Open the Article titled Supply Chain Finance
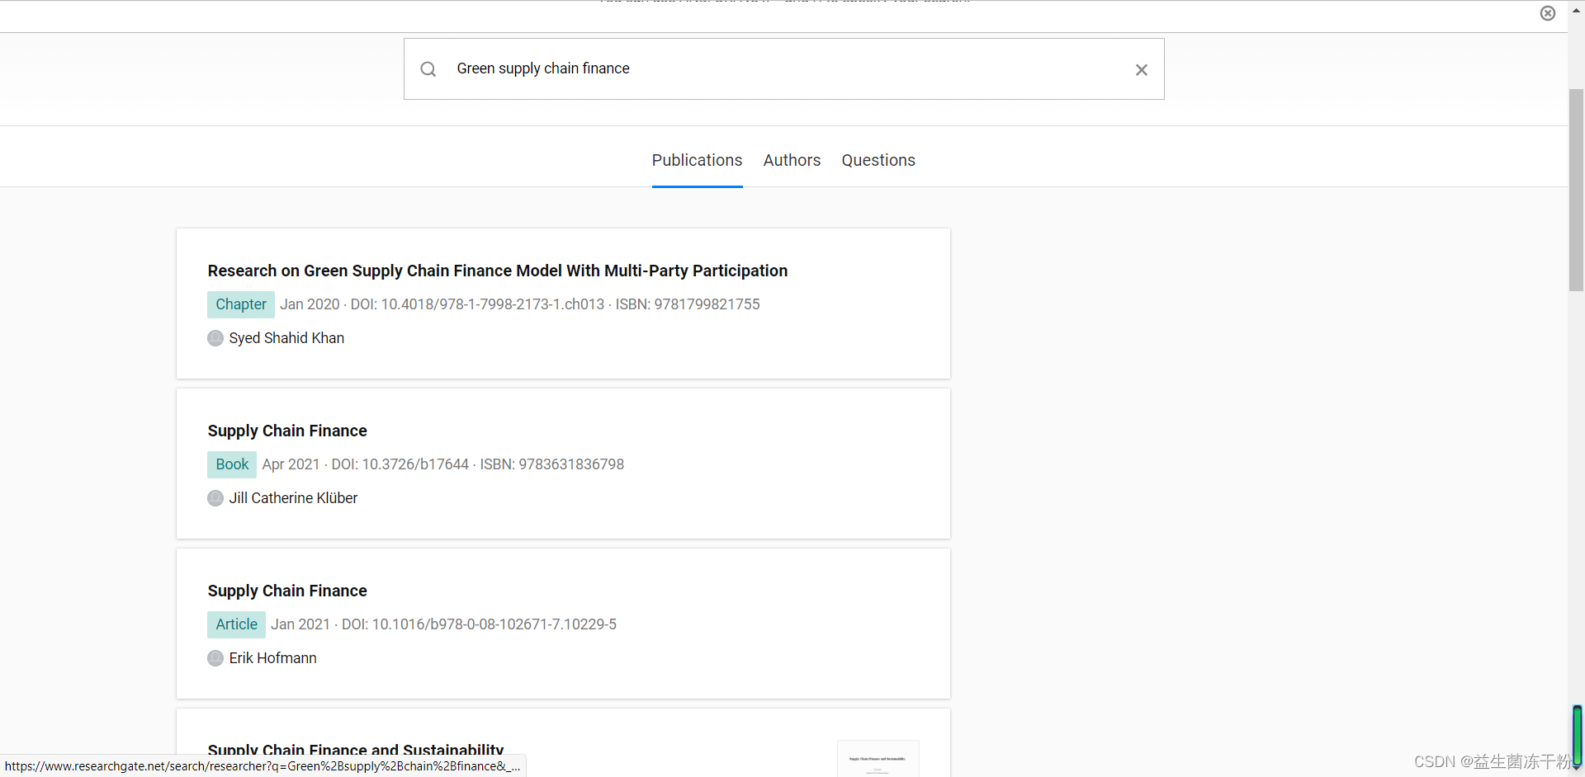This screenshot has height=777, width=1585. [x=287, y=591]
